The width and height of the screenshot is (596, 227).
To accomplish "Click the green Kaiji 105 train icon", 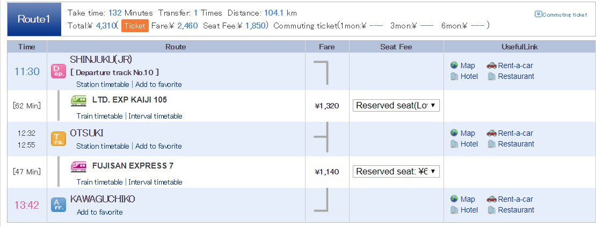I will click(x=79, y=100).
